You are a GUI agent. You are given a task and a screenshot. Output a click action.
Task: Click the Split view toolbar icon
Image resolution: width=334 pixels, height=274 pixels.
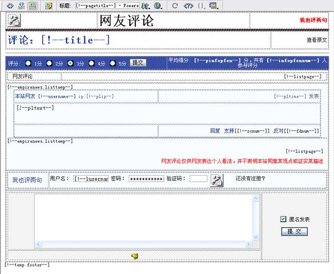[21, 6]
